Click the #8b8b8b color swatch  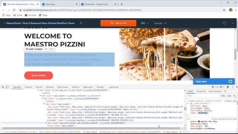199,113
